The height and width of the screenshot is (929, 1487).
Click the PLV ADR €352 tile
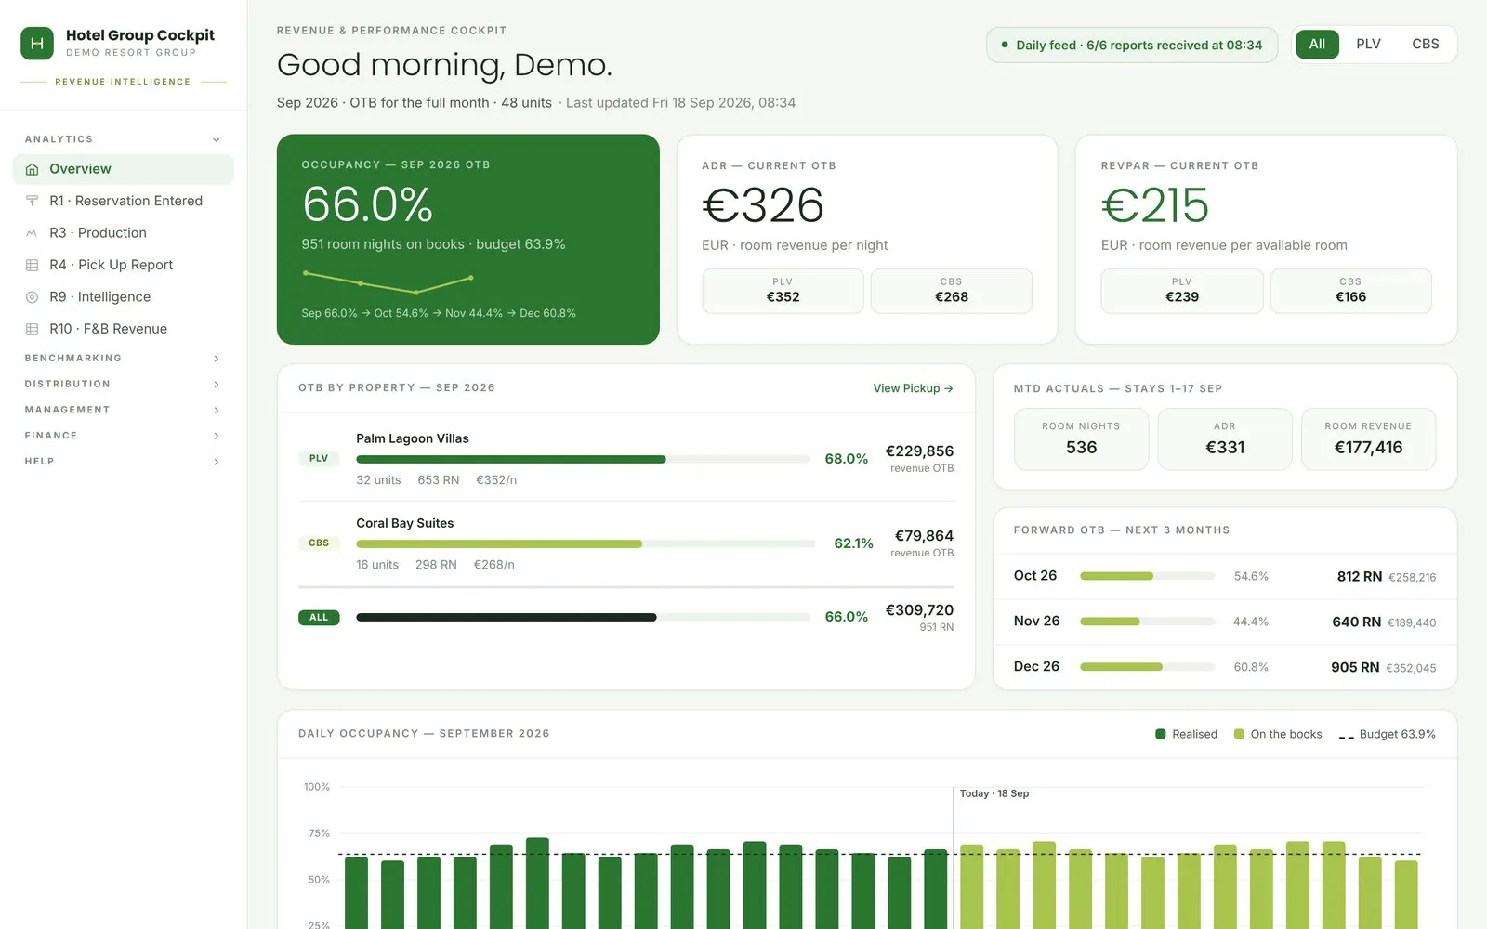[x=783, y=291]
